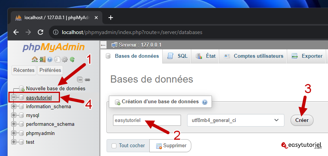Click database icon beside performance_schema
The height and width of the screenshot is (156, 328).
(21, 124)
